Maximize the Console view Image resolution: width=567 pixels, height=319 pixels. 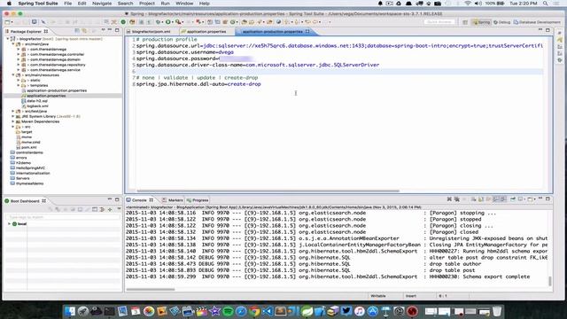pos(548,198)
